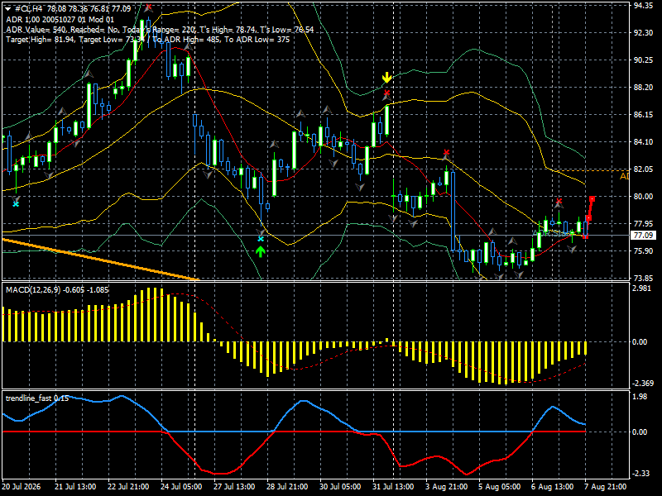
Task: Click the 7 Aug 21:00 time label
Action: [606, 487]
